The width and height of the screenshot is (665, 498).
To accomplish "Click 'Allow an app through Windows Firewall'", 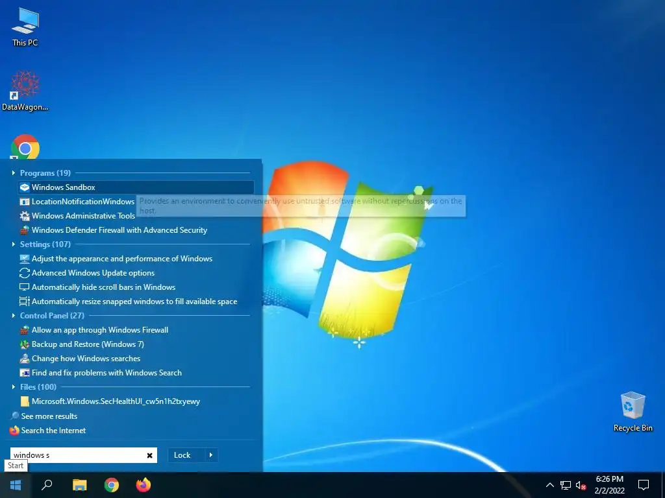I will (x=100, y=330).
